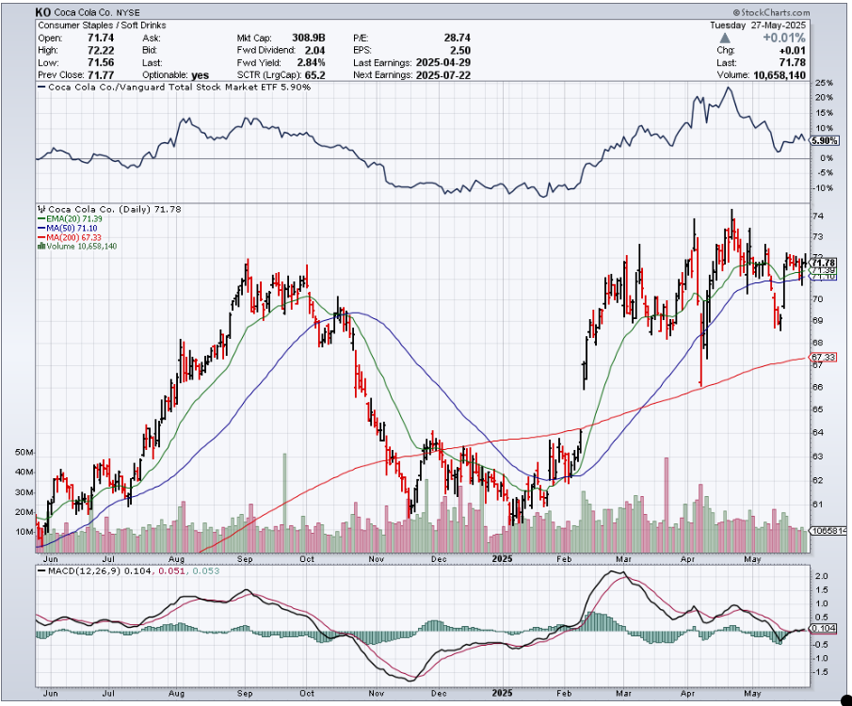
Task: Click the P/E value 28.74
Action: [457, 38]
